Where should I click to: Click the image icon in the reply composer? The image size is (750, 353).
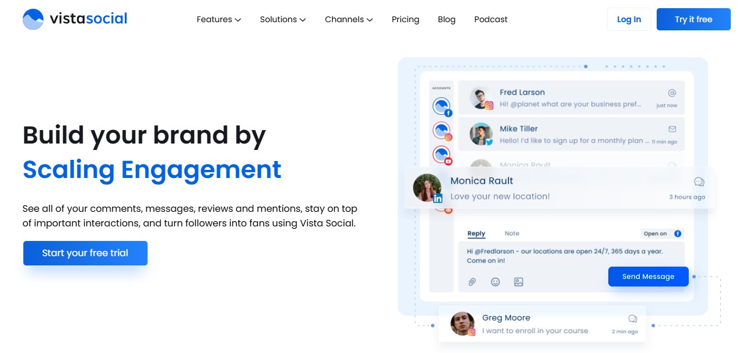518,282
